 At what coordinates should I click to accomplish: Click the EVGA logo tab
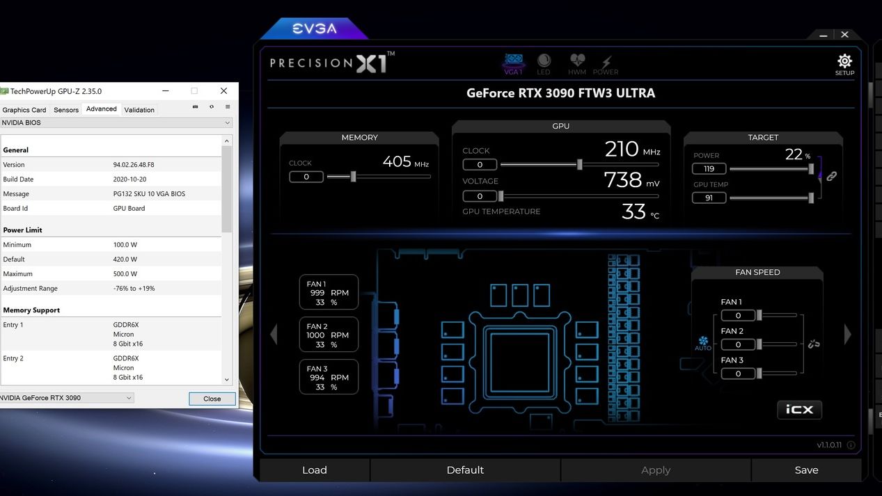click(315, 29)
